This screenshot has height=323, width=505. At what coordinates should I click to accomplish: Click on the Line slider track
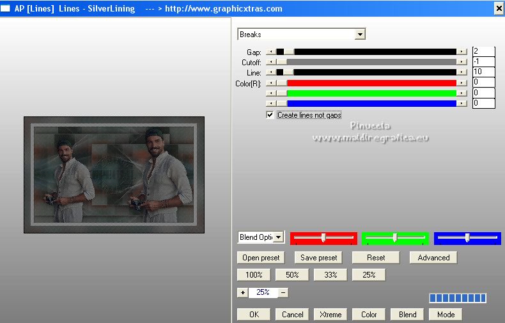pos(366,72)
